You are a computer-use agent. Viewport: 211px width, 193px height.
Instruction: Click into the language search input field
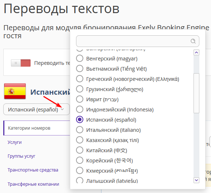coord(133,41)
